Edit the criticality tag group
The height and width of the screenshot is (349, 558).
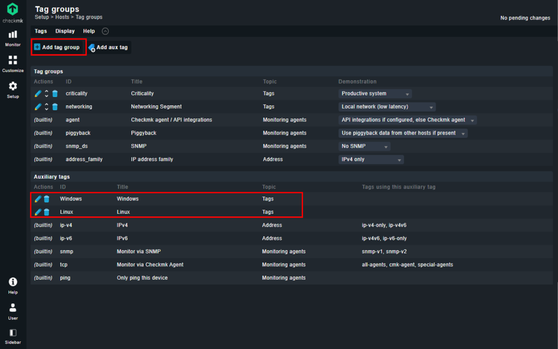[x=38, y=94]
